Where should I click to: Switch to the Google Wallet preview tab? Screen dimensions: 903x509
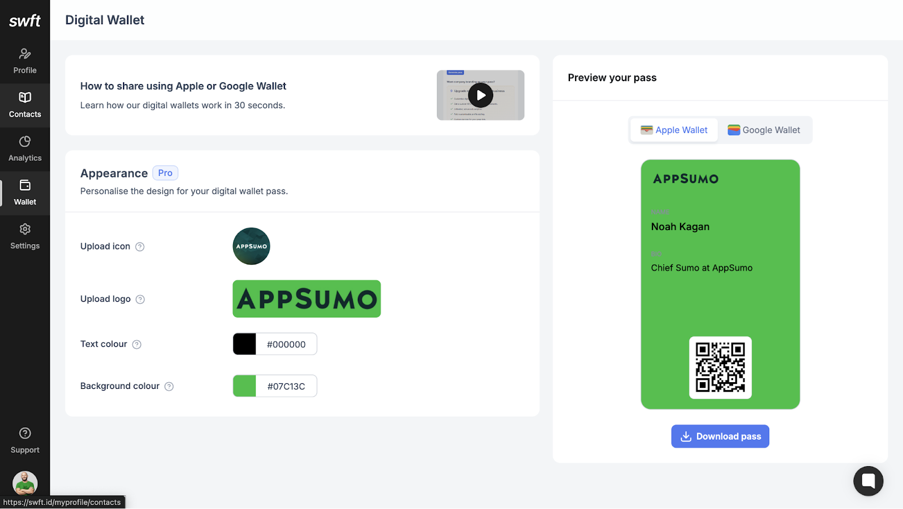pyautogui.click(x=764, y=130)
